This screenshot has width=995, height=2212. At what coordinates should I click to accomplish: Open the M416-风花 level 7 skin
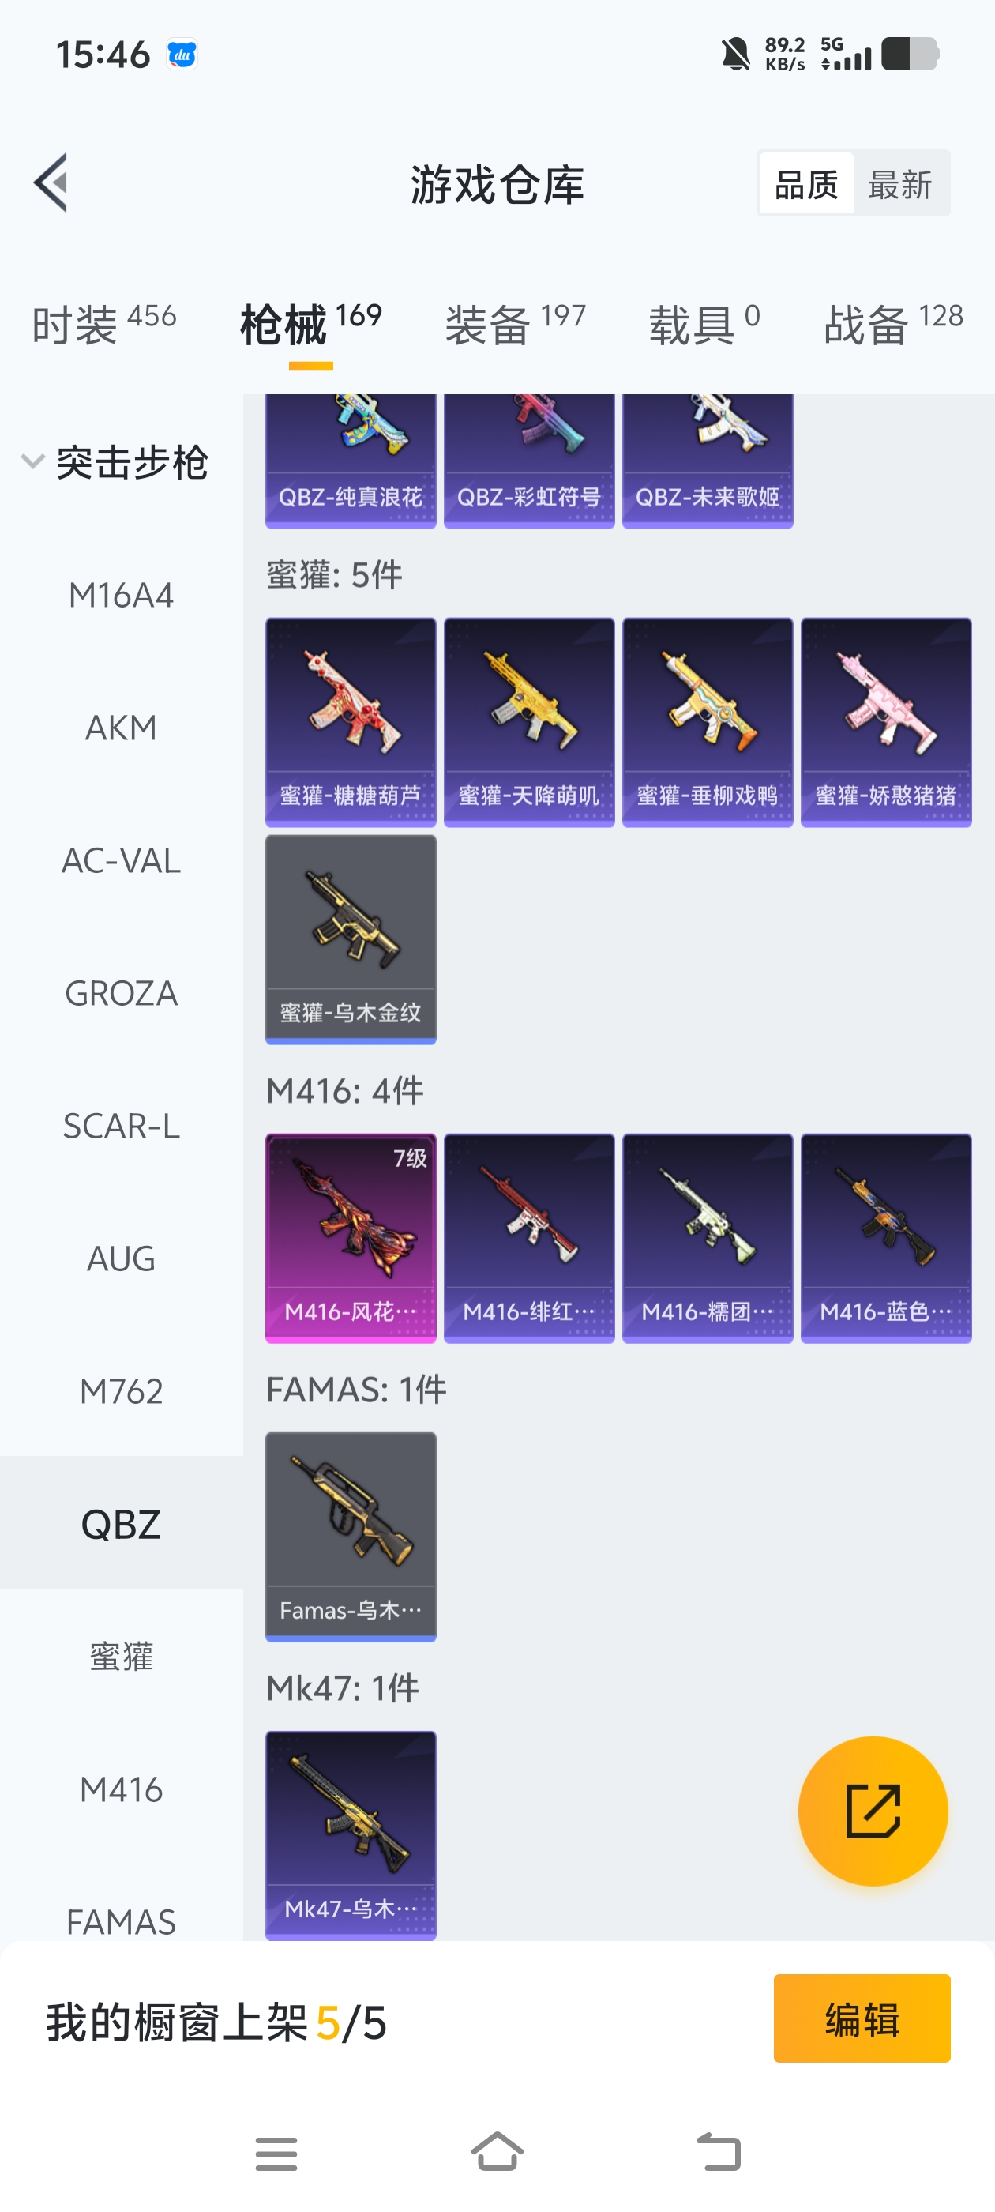[351, 1237]
